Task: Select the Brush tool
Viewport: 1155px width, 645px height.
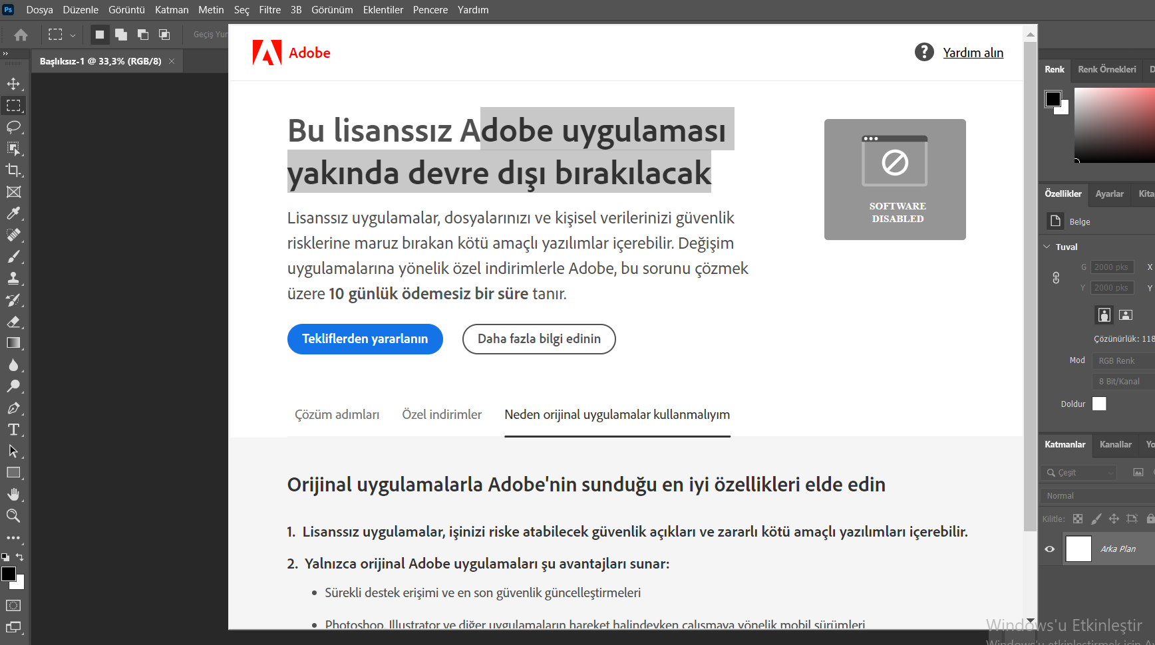Action: point(13,257)
